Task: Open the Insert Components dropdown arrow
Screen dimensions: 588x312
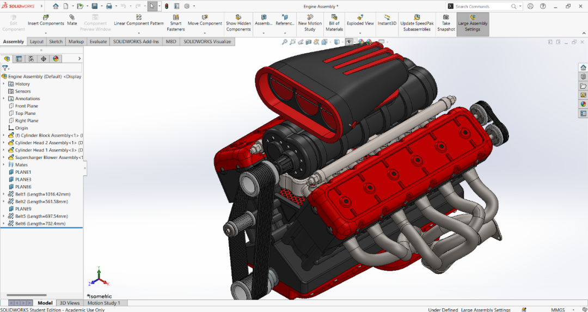Action: [46, 33]
